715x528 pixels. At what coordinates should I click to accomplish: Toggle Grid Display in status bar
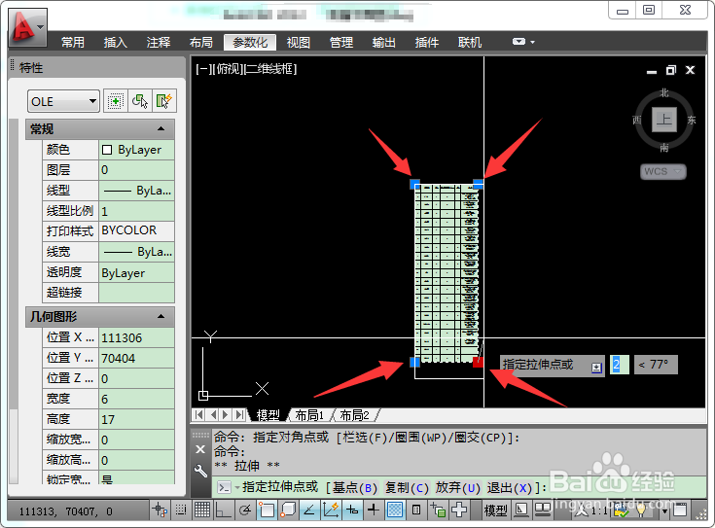(202, 510)
